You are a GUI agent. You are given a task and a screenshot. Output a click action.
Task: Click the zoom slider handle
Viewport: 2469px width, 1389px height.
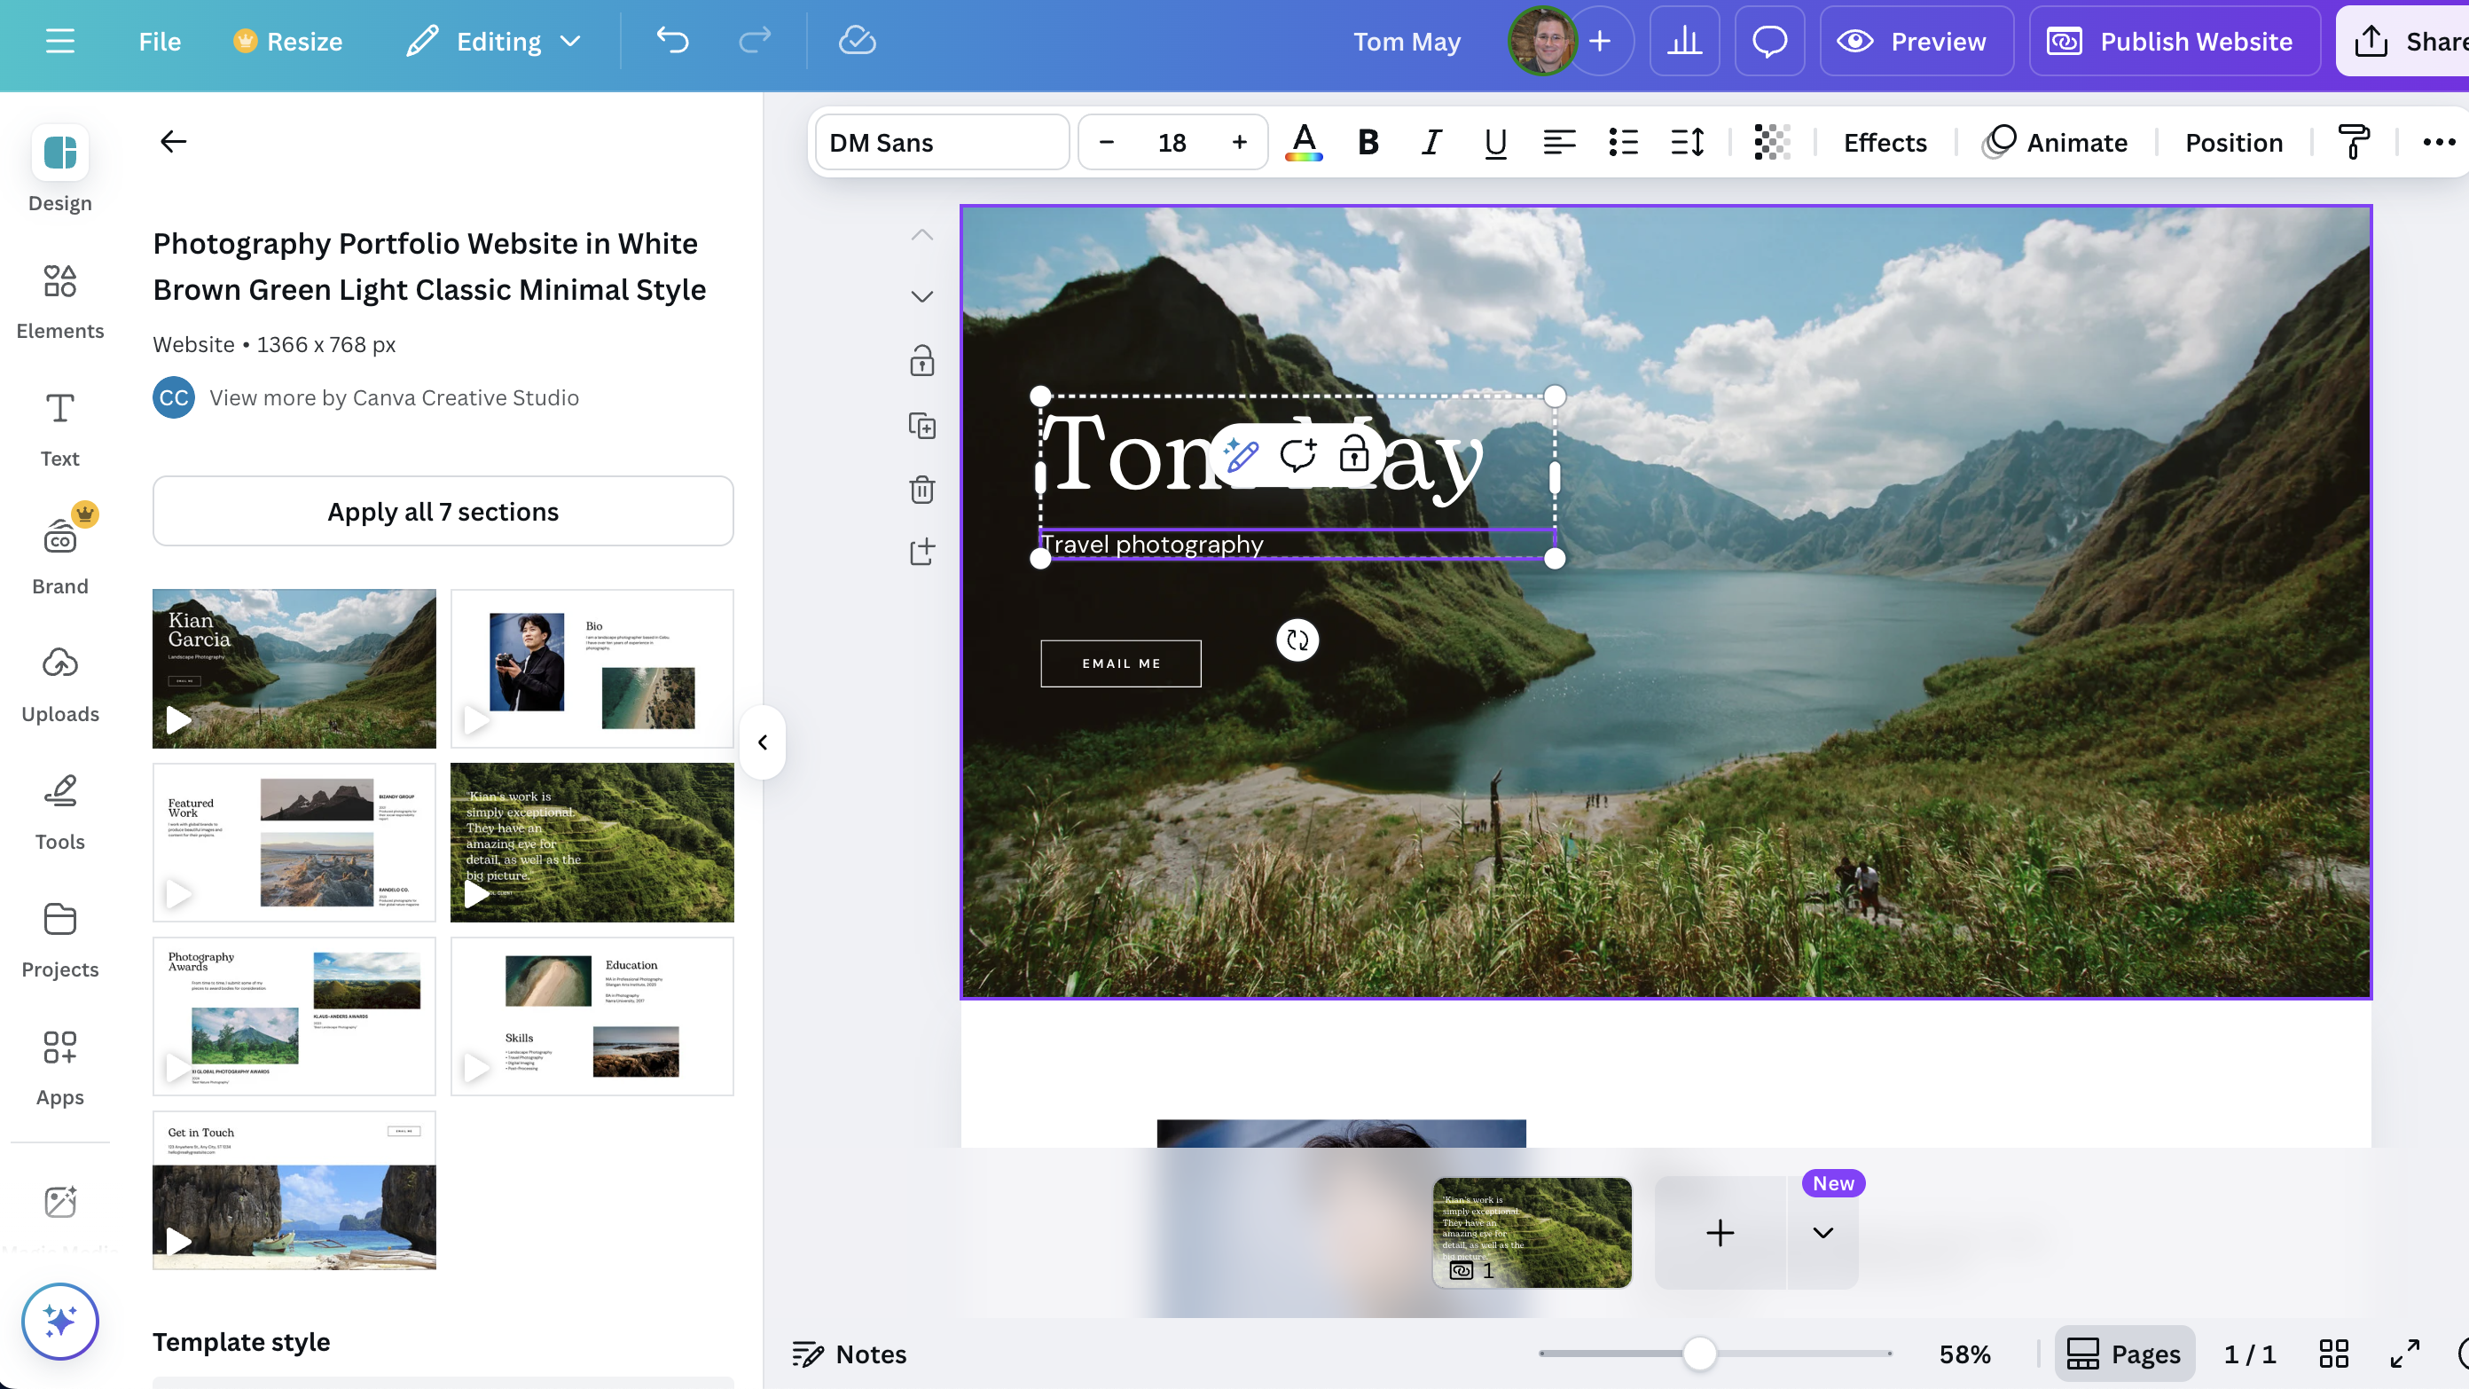point(1699,1354)
